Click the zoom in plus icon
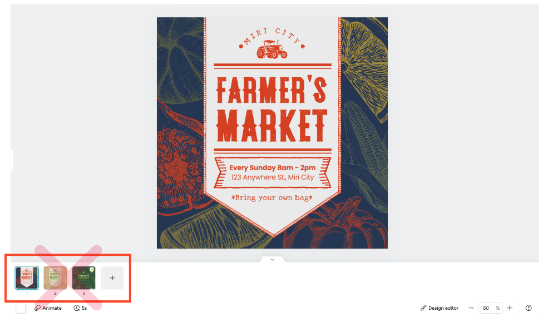Image resolution: width=543 pixels, height=322 pixels. [x=510, y=308]
